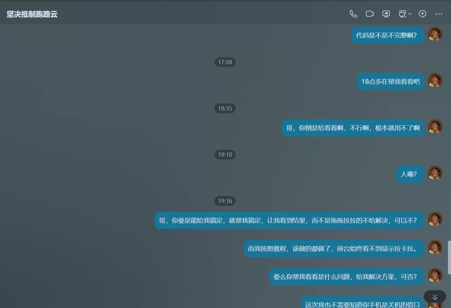
Task: Select the message bubble 18点多在帮我看看吧
Action: 390,82
